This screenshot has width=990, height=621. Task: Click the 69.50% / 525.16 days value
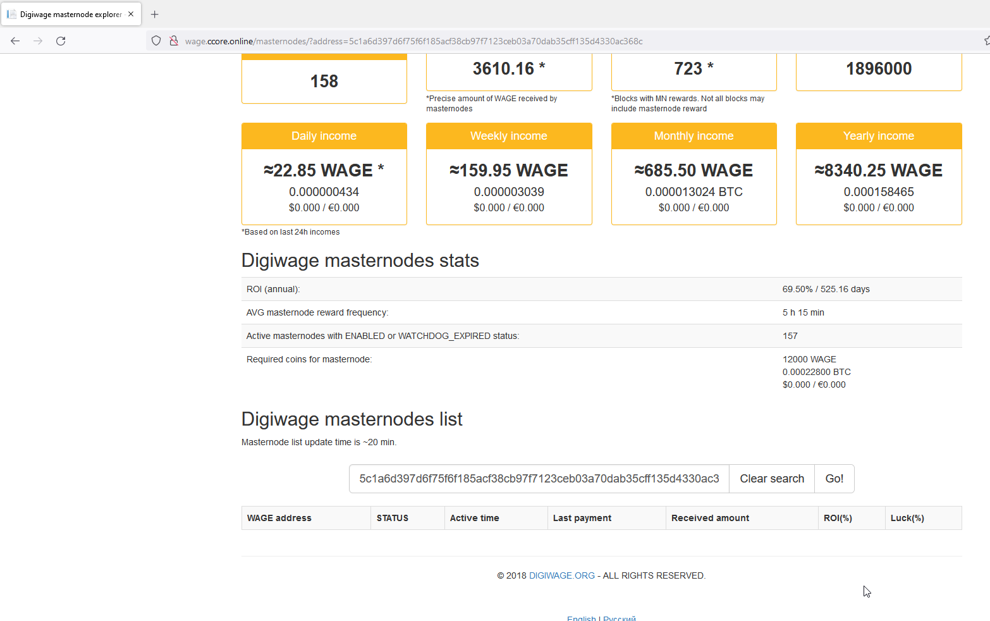pos(826,289)
